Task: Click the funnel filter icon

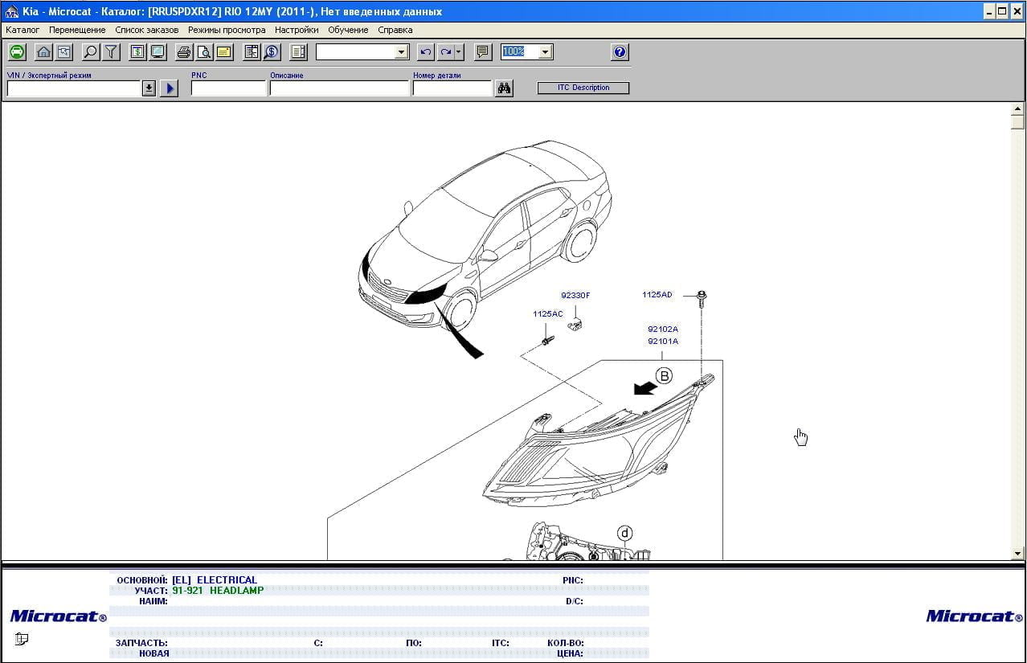Action: coord(111,52)
